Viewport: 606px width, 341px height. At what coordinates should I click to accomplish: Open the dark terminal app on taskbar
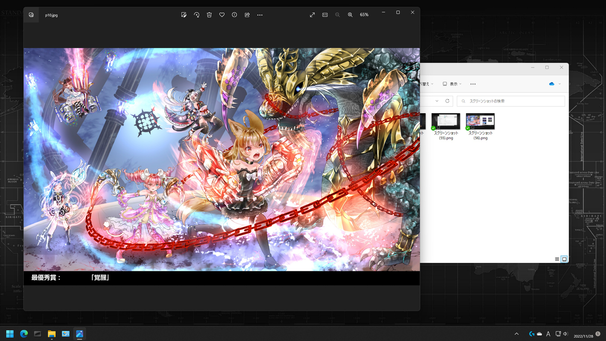point(37,334)
